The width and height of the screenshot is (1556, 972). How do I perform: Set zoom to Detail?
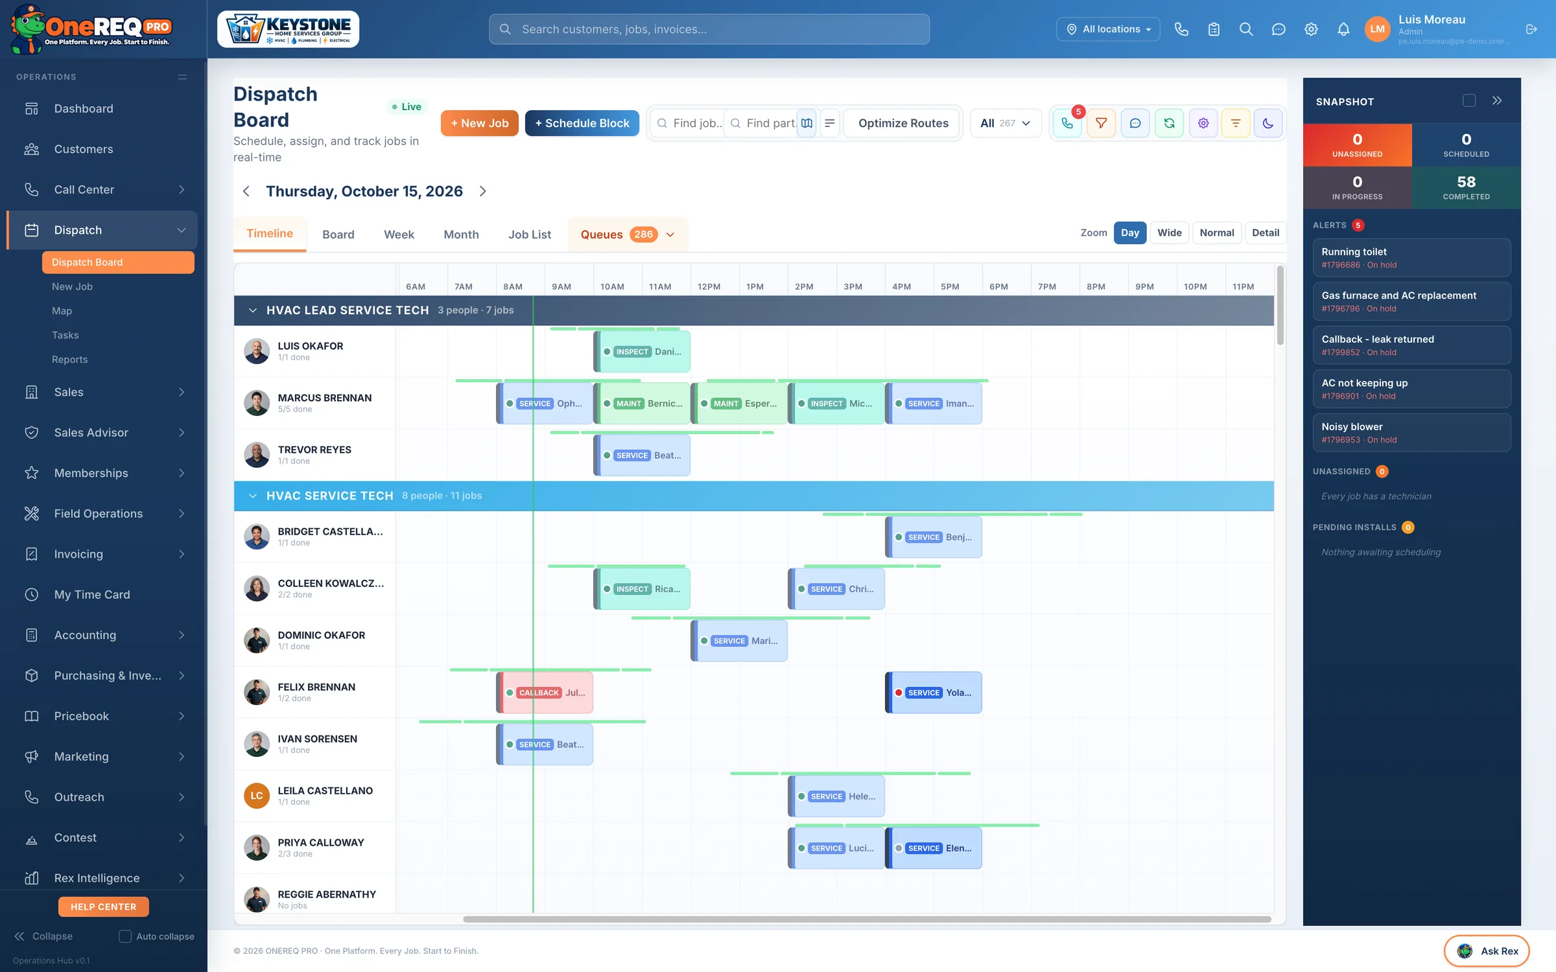[x=1266, y=233]
